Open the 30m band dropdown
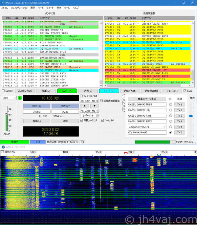This screenshot has width=197, height=225. click(9, 98)
